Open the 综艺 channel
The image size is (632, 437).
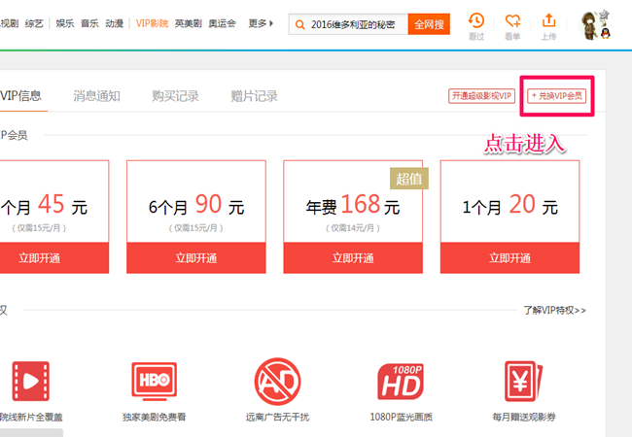34,23
